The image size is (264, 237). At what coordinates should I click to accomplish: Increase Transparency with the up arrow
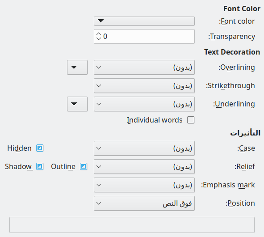99,34
